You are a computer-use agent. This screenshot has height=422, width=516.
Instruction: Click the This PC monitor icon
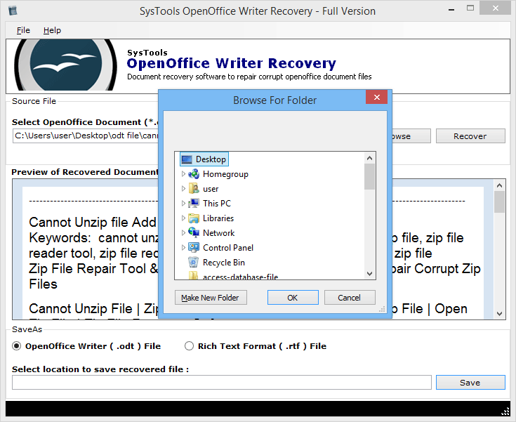194,204
